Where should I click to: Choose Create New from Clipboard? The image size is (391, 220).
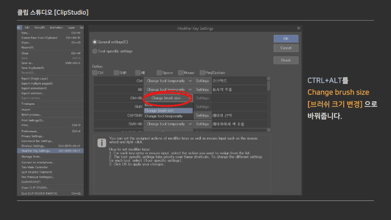coord(51,37)
